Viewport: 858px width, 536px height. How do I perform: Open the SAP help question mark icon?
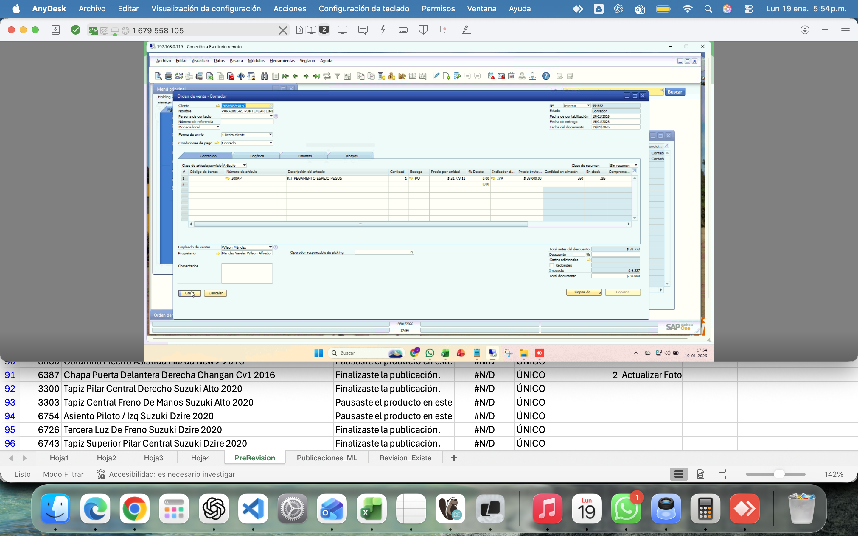point(546,76)
